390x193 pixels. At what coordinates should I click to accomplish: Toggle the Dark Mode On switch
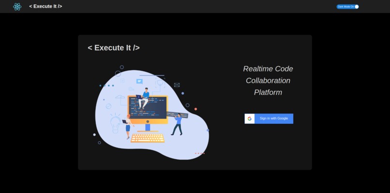(x=347, y=7)
